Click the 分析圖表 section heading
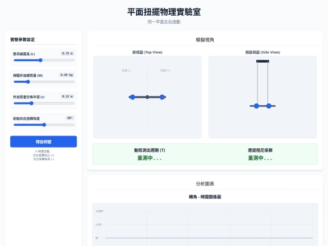Viewport: 328px width, 246px height. [205, 184]
